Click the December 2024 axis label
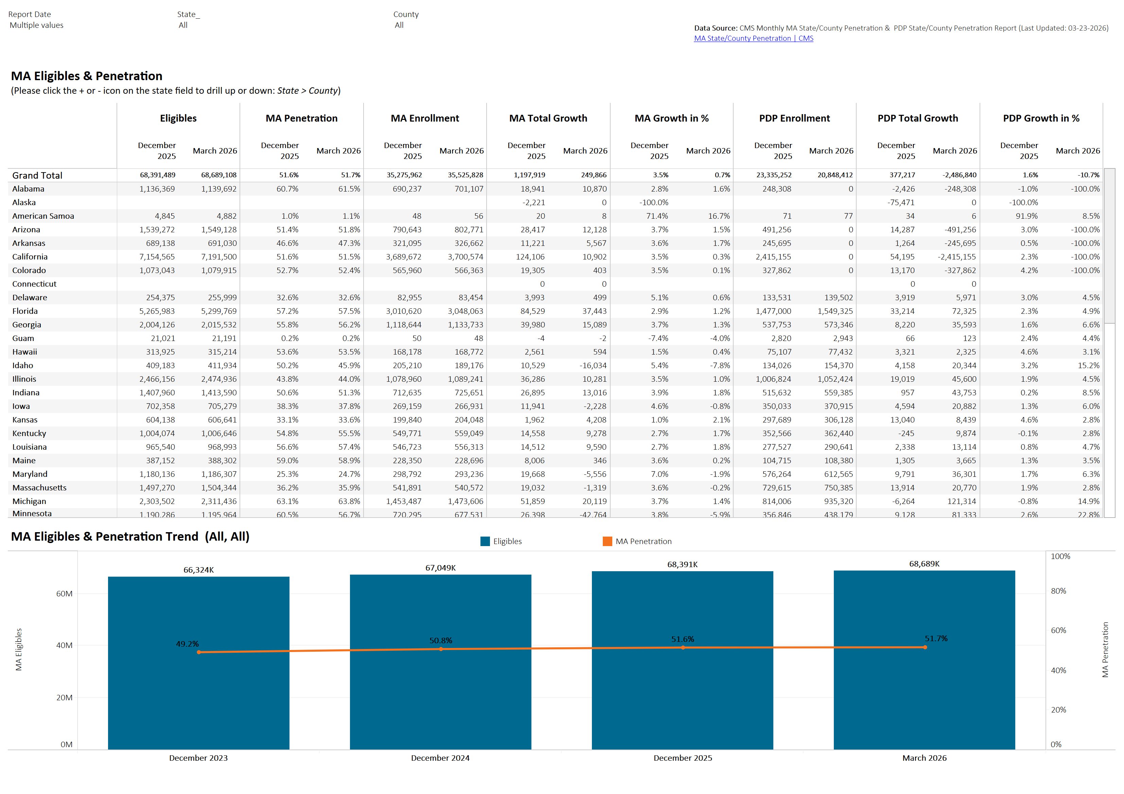 tap(440, 758)
